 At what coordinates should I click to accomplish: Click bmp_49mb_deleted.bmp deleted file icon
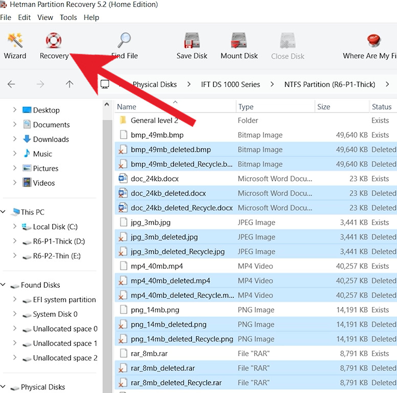123,149
